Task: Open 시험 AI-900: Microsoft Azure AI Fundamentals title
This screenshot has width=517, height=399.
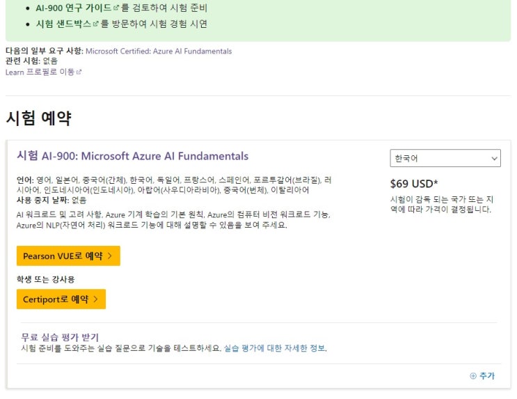Action: pos(132,156)
